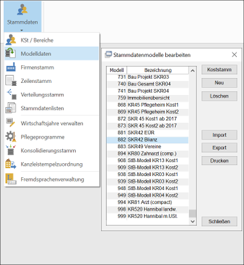Choose Konsolidierungsstamm menu entry
Viewport: 244px width, 265px height.
click(52, 150)
